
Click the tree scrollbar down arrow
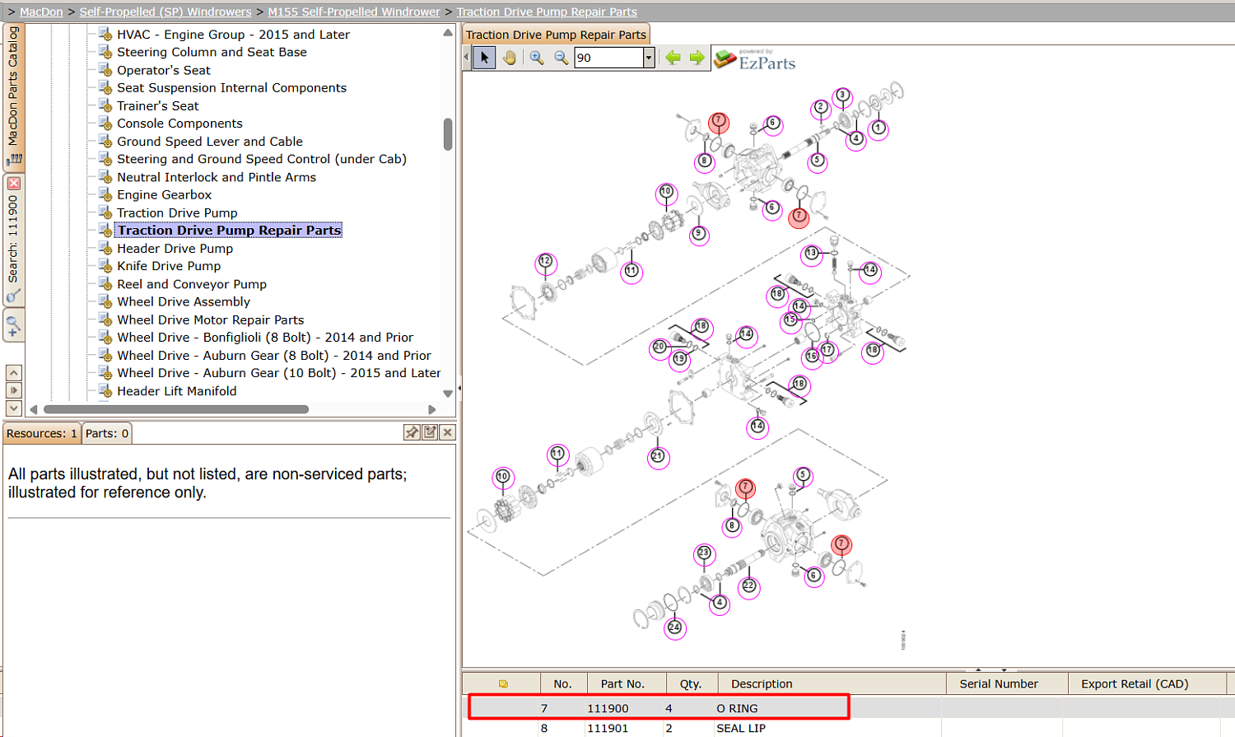pos(448,394)
